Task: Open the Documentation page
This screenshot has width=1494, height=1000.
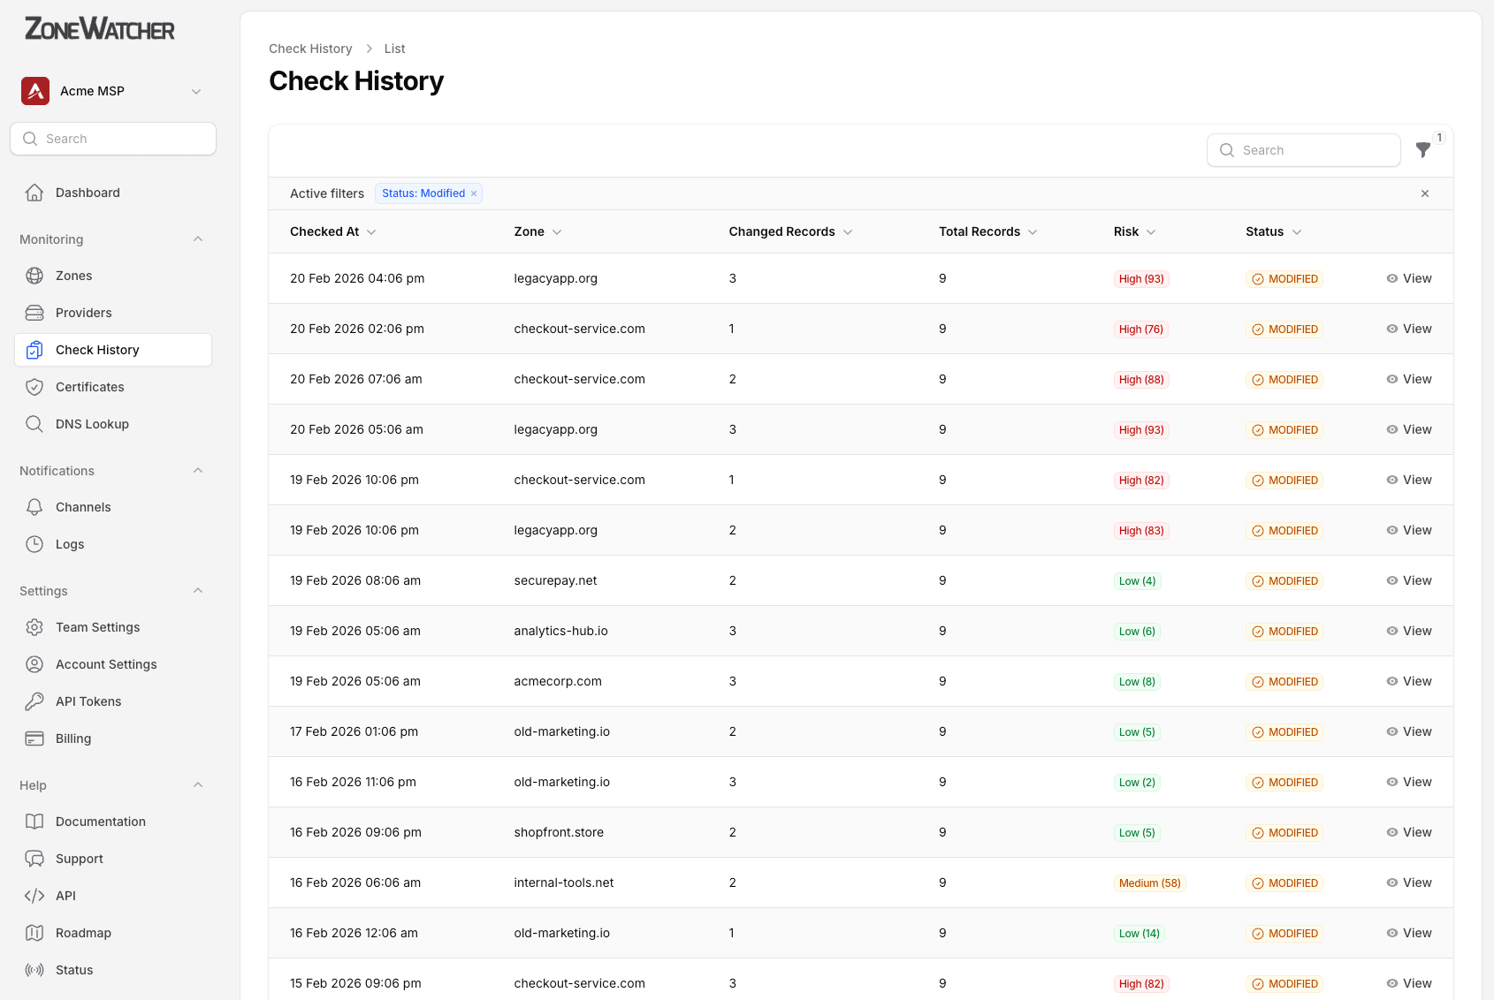Action: tap(99, 821)
